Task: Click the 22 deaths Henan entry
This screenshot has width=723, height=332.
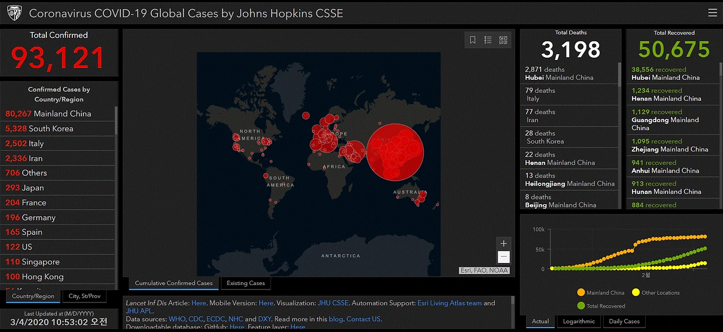Action: click(569, 158)
